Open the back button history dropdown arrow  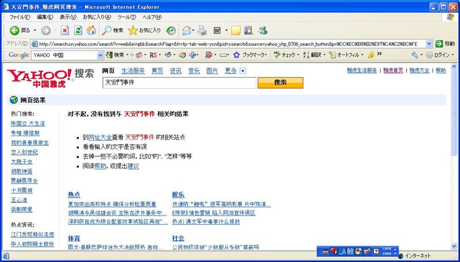[35, 30]
